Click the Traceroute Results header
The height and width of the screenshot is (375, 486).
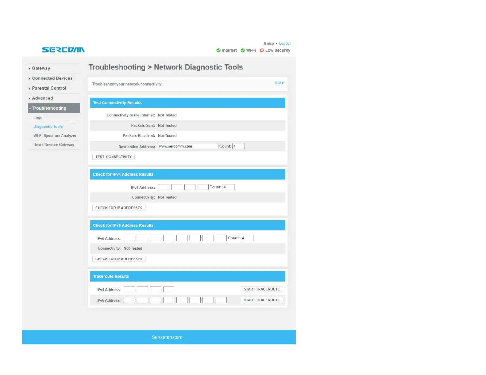click(x=188, y=276)
